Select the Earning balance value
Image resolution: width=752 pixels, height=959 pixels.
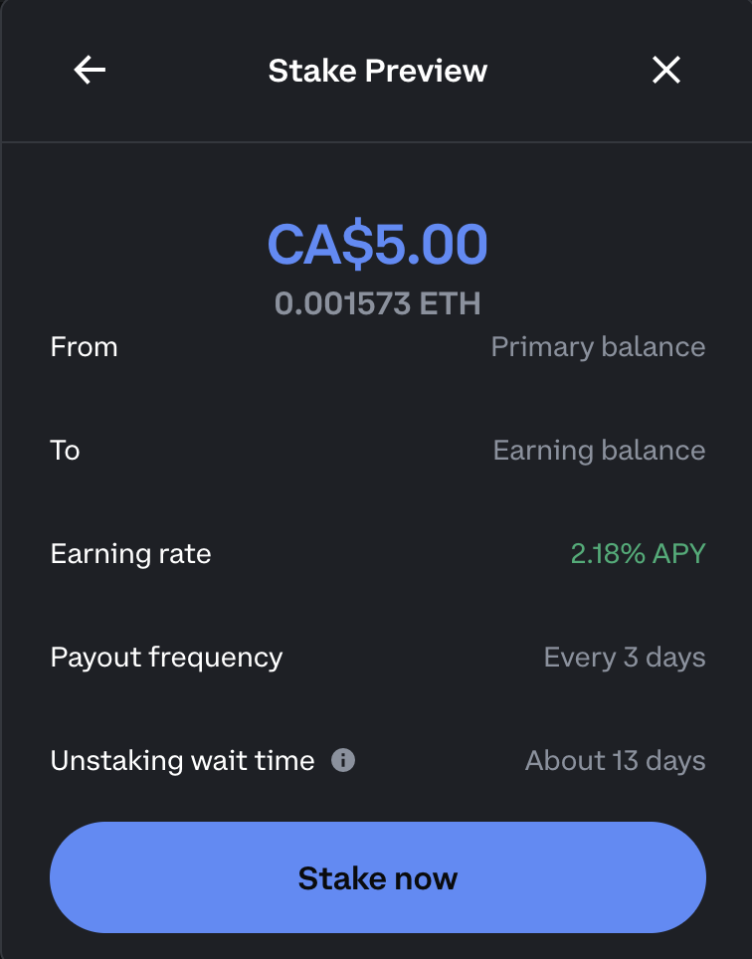click(x=599, y=451)
